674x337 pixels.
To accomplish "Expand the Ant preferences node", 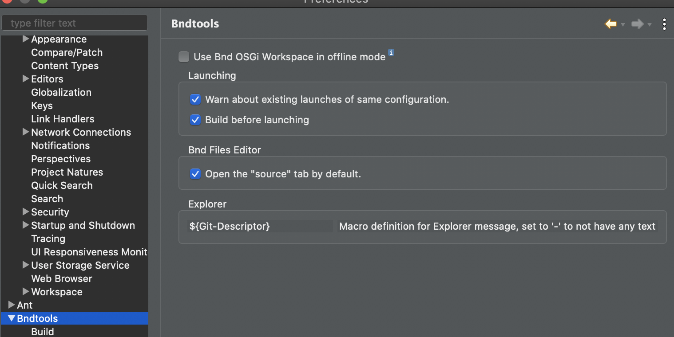I will 10,305.
